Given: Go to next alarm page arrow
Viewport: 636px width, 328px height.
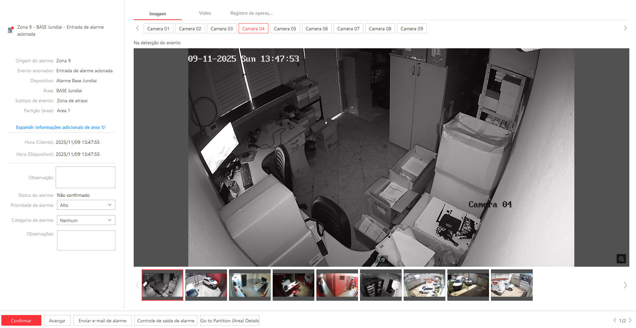Looking at the screenshot, I should [x=630, y=320].
